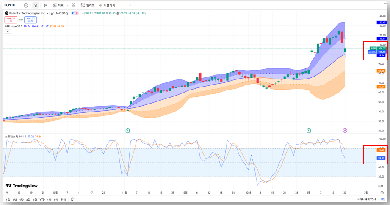Click the 14:59:58 UTC+9 timezone selector
This screenshot has height=205, width=390.
(x=366, y=199)
